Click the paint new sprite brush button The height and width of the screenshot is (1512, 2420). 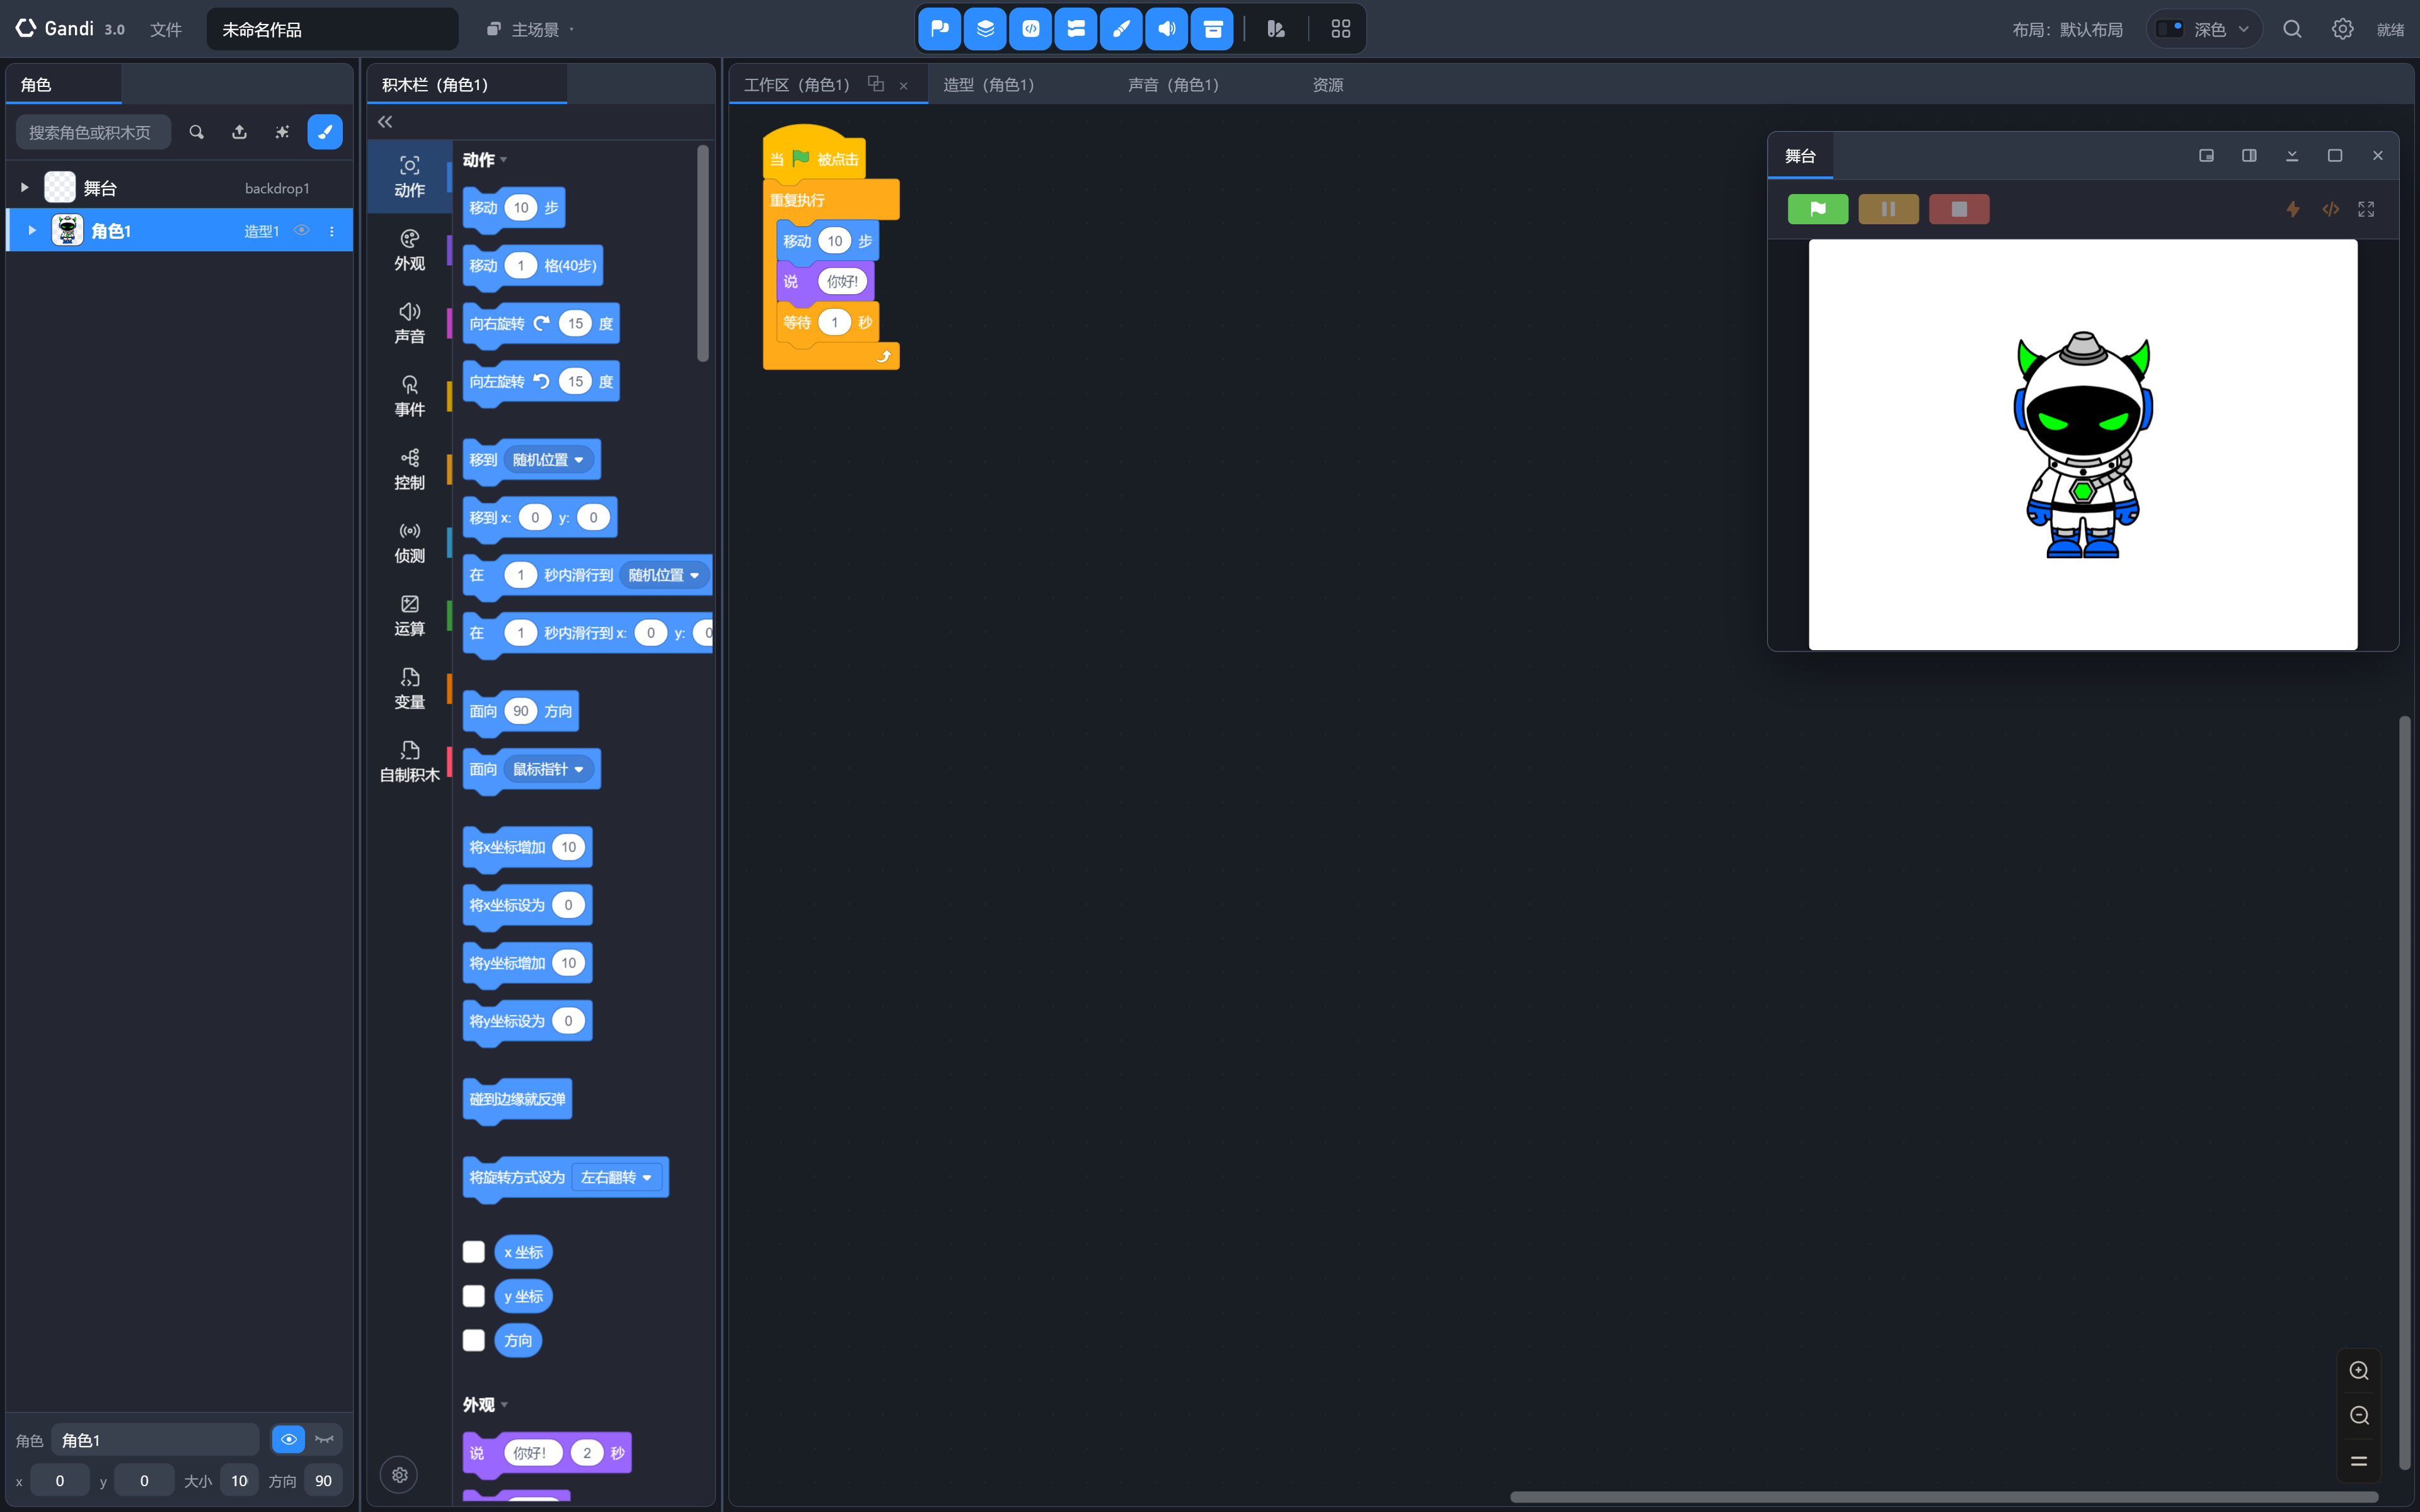(x=325, y=132)
